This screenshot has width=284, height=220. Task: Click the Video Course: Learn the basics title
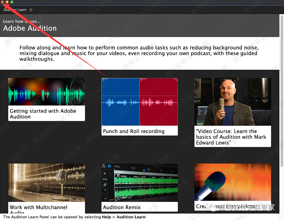[x=231, y=137]
